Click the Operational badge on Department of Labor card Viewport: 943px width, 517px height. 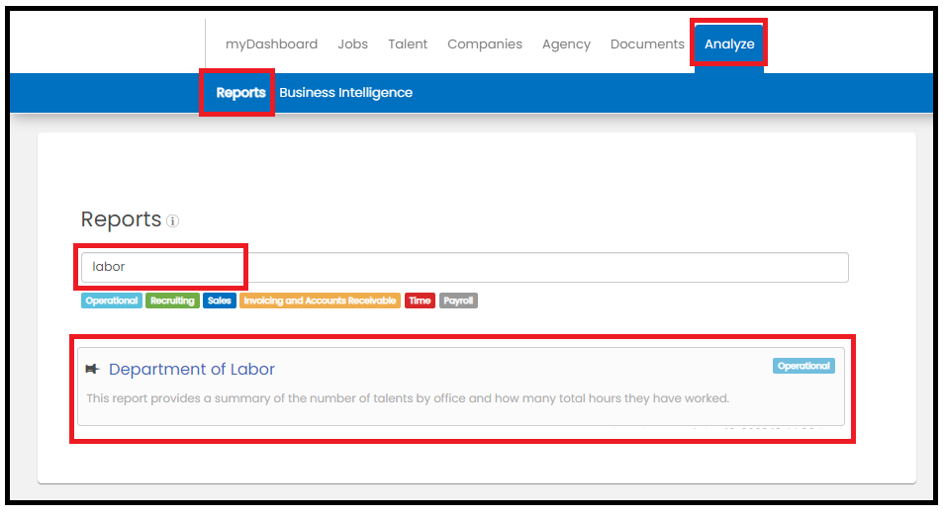[x=803, y=366]
